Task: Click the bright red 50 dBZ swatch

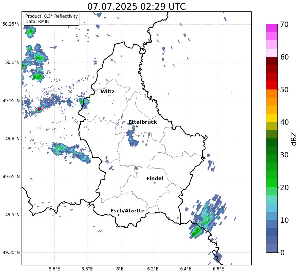Action: click(272, 85)
